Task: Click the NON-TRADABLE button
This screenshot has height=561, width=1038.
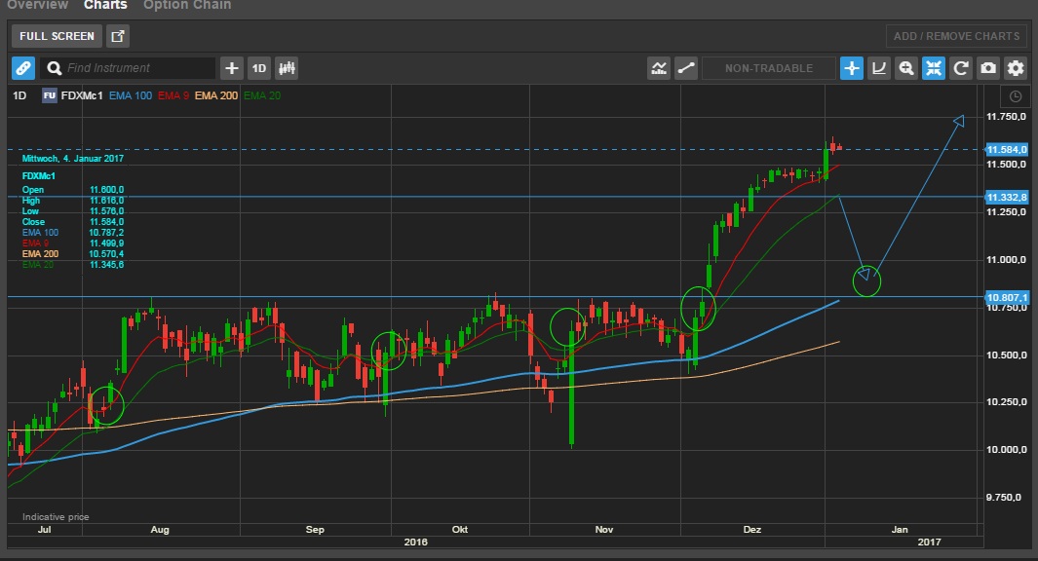Action: pos(769,68)
